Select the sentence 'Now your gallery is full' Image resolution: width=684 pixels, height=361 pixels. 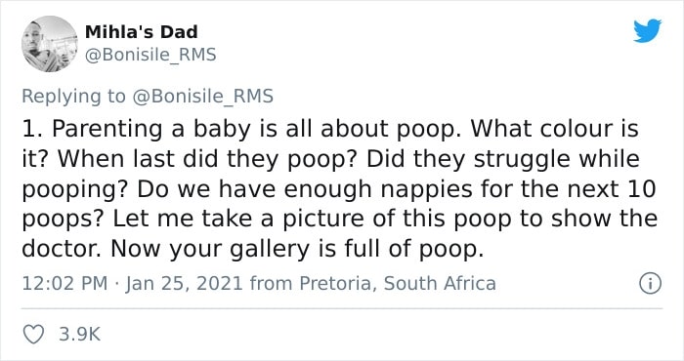(x=297, y=249)
